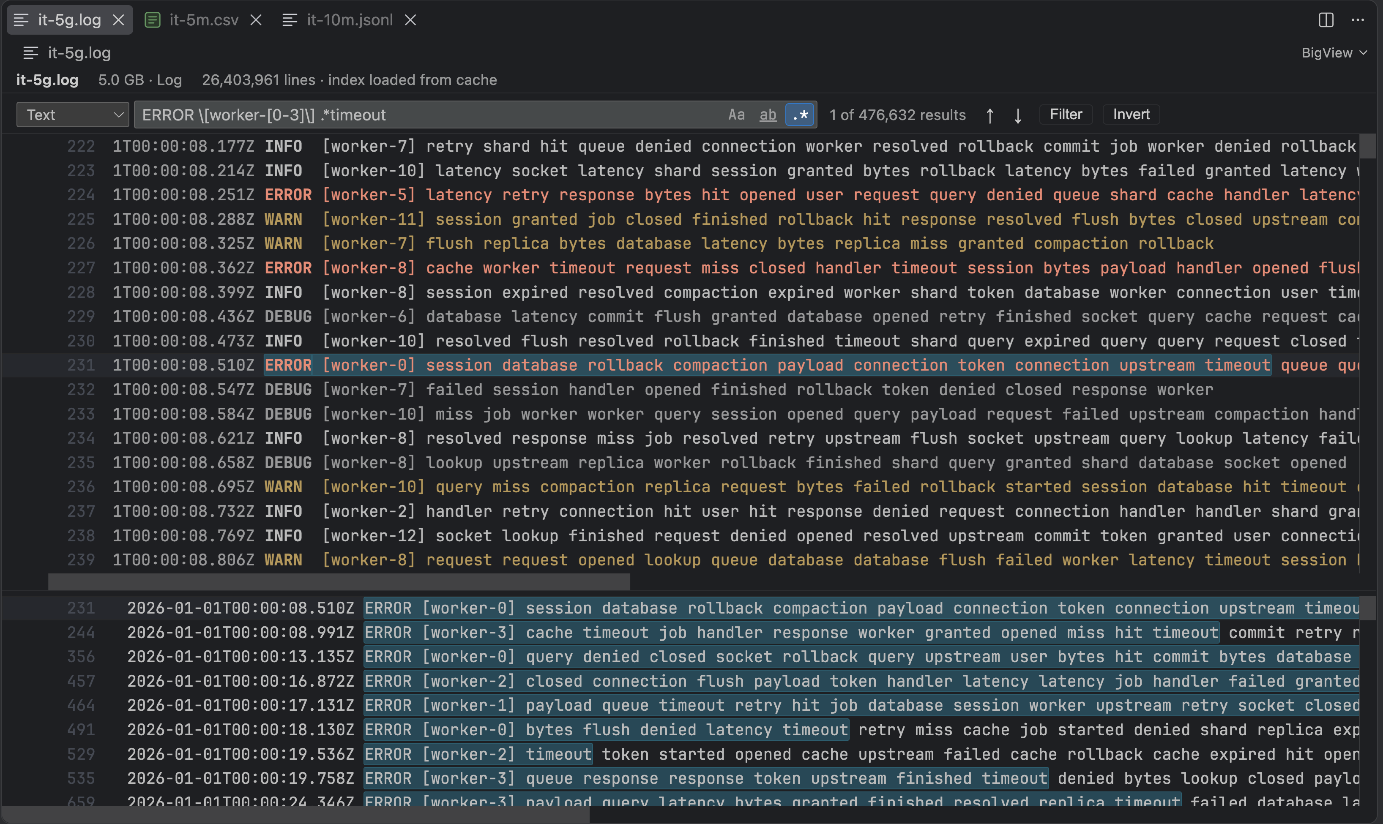Go to next result with down arrow

coord(1017,115)
